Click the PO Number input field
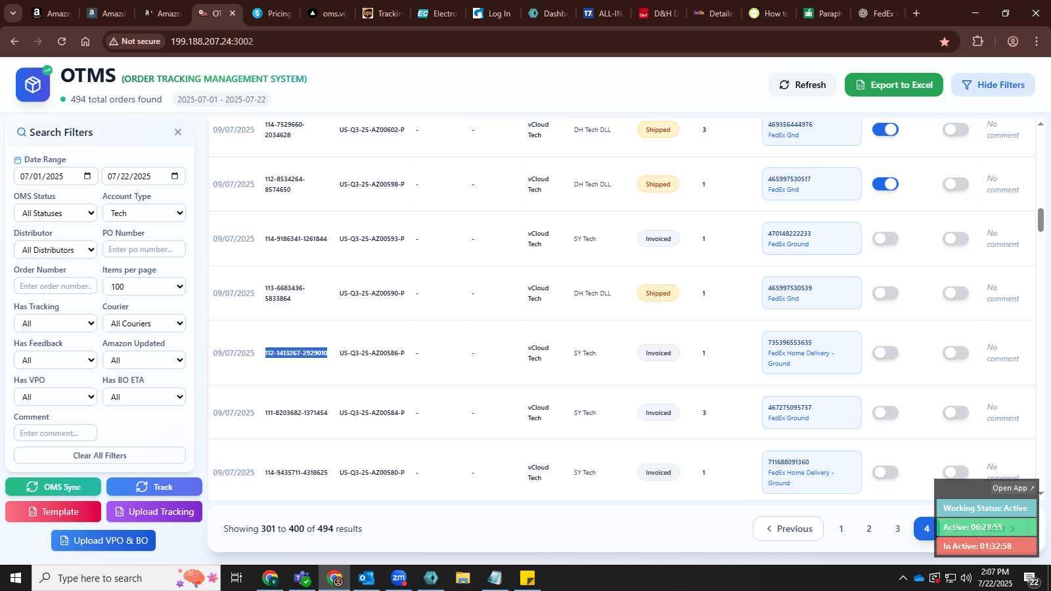This screenshot has height=591, width=1051. coord(144,250)
